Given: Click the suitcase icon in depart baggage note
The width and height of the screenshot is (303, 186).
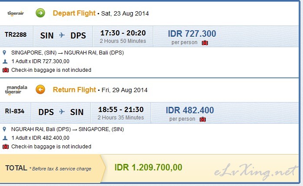Looking at the screenshot, I should click(x=5, y=70).
